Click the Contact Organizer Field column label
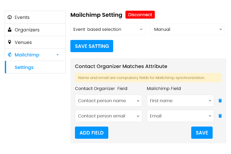 (x=101, y=88)
